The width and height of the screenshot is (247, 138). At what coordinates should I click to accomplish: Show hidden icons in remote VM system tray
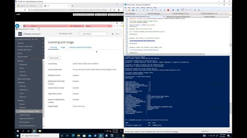click(x=105, y=131)
